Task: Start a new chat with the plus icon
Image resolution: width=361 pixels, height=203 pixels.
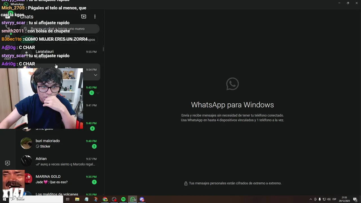Action: pyautogui.click(x=84, y=17)
